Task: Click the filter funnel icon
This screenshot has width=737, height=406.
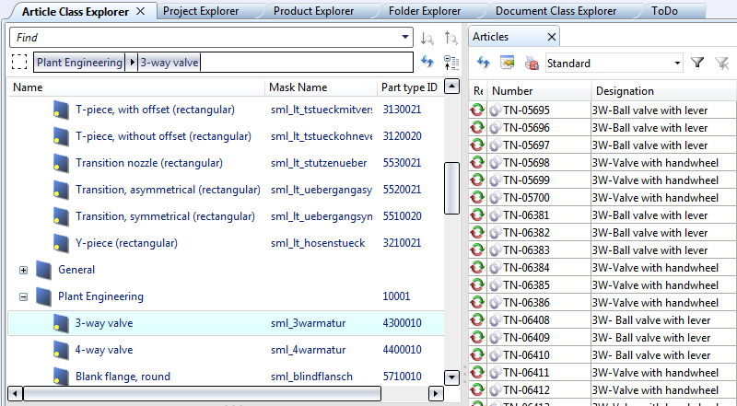Action: [x=697, y=64]
